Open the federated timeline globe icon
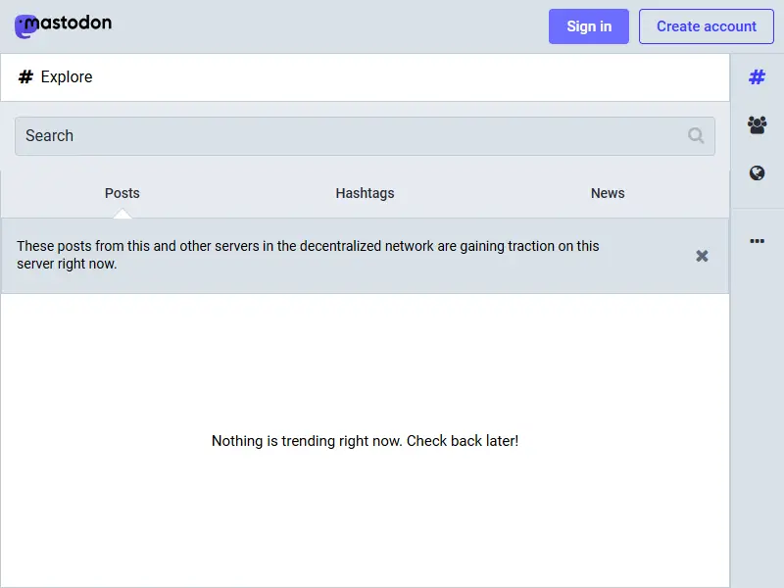Viewport: 784px width, 588px height. (757, 172)
